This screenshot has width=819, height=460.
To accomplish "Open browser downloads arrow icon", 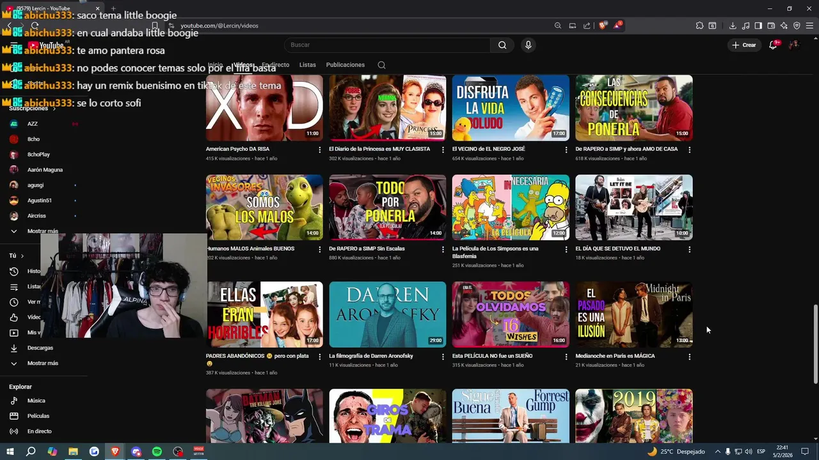I will click(x=733, y=26).
